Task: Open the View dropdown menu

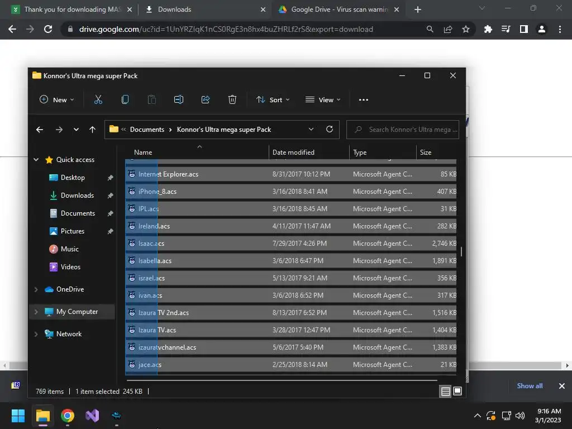Action: tap(323, 99)
